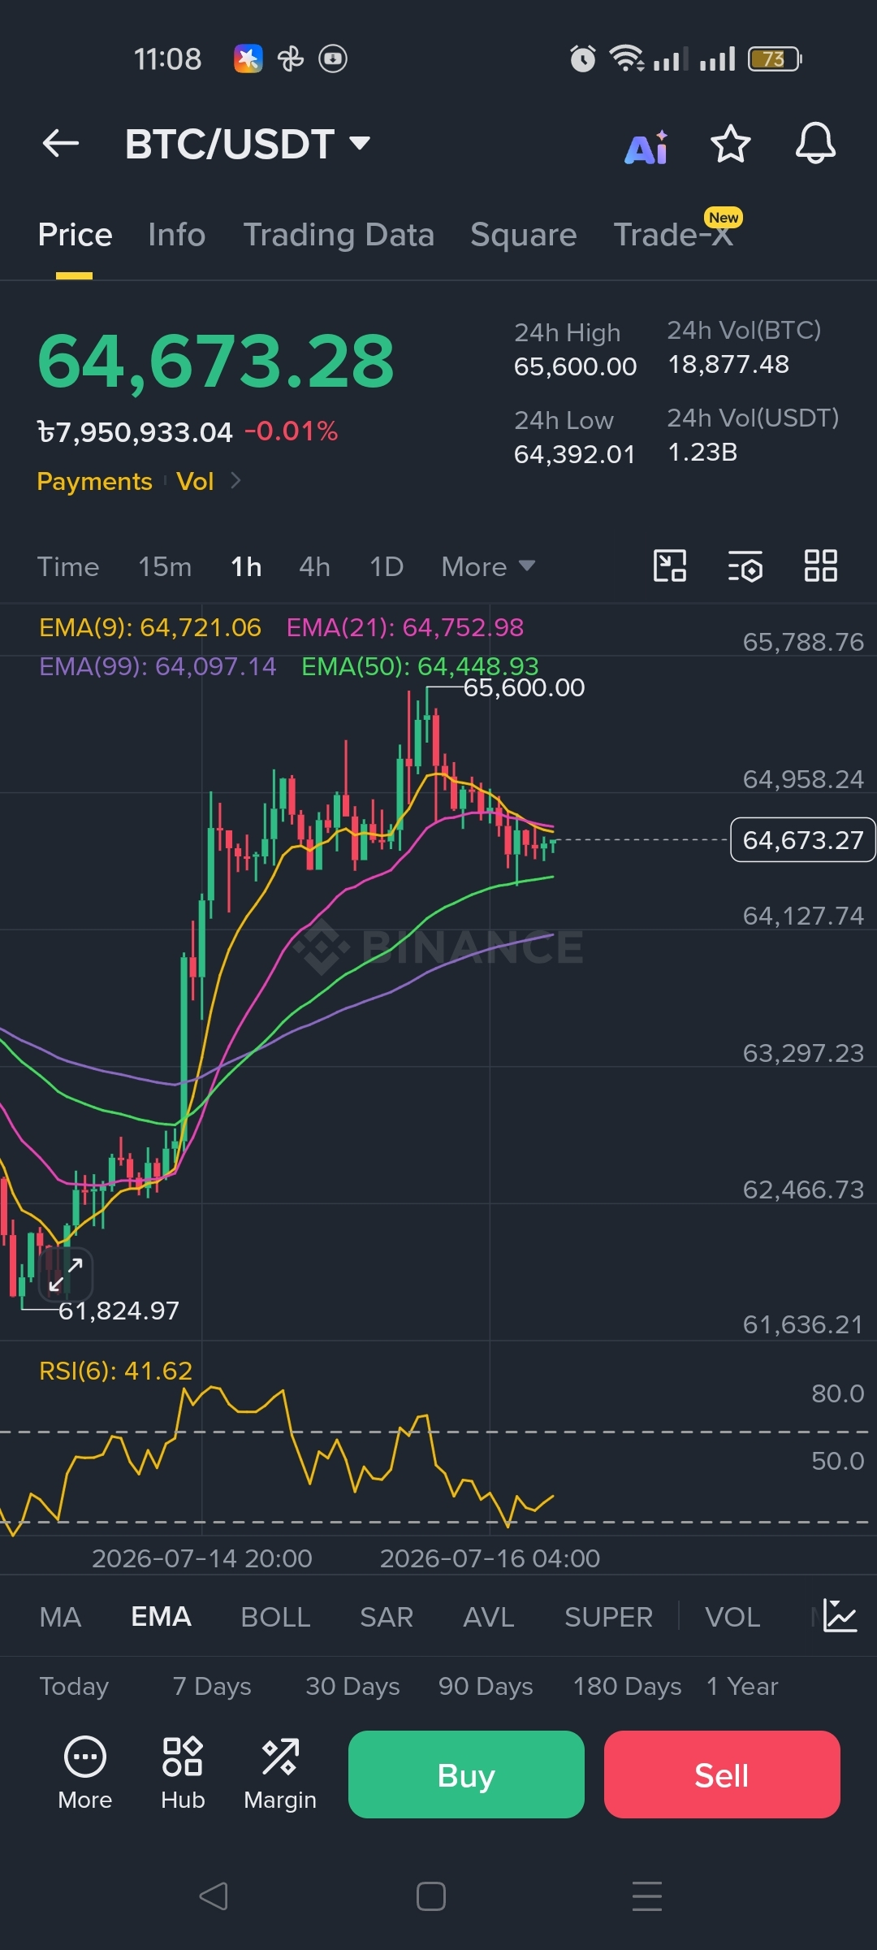Open the chart grid tools icon
Viewport: 877px width, 1950px height.
tap(820, 565)
